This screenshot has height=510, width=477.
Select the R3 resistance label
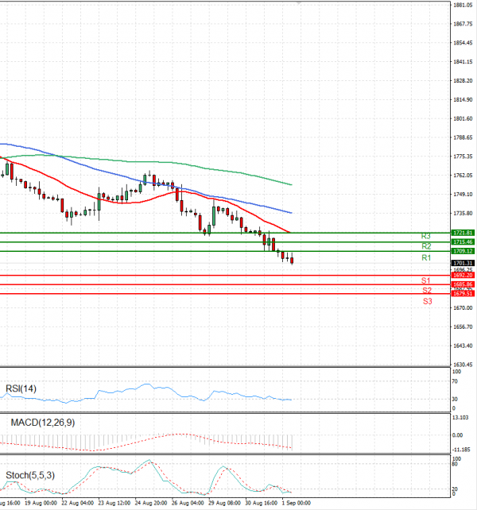coord(426,237)
